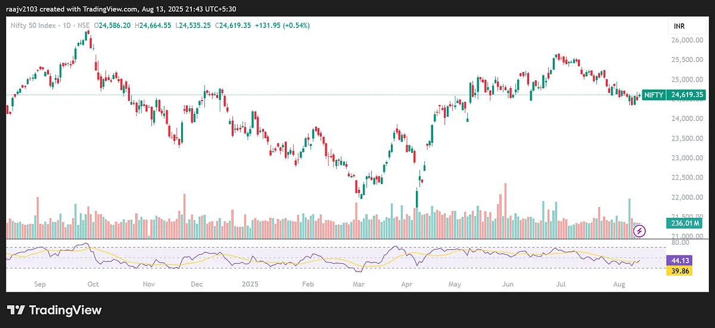Click the 22,500.00 price axis label
The height and width of the screenshot is (328, 715).
click(x=687, y=178)
